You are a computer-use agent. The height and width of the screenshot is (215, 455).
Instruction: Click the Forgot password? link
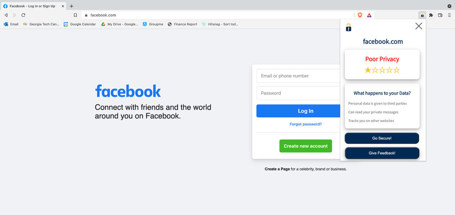pyautogui.click(x=306, y=124)
